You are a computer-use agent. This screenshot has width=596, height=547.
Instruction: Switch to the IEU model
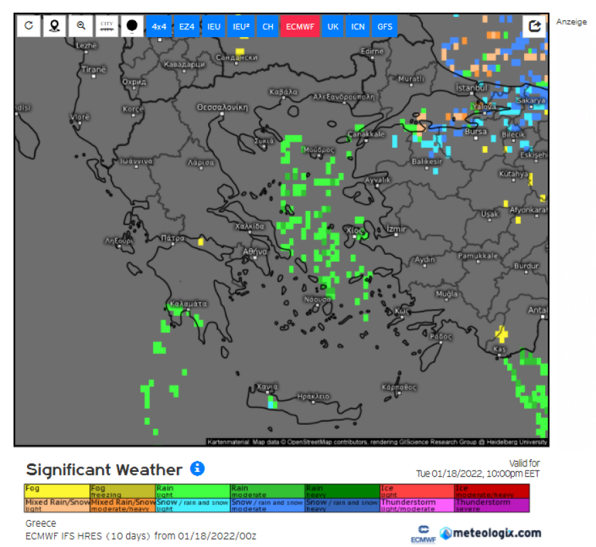(213, 26)
